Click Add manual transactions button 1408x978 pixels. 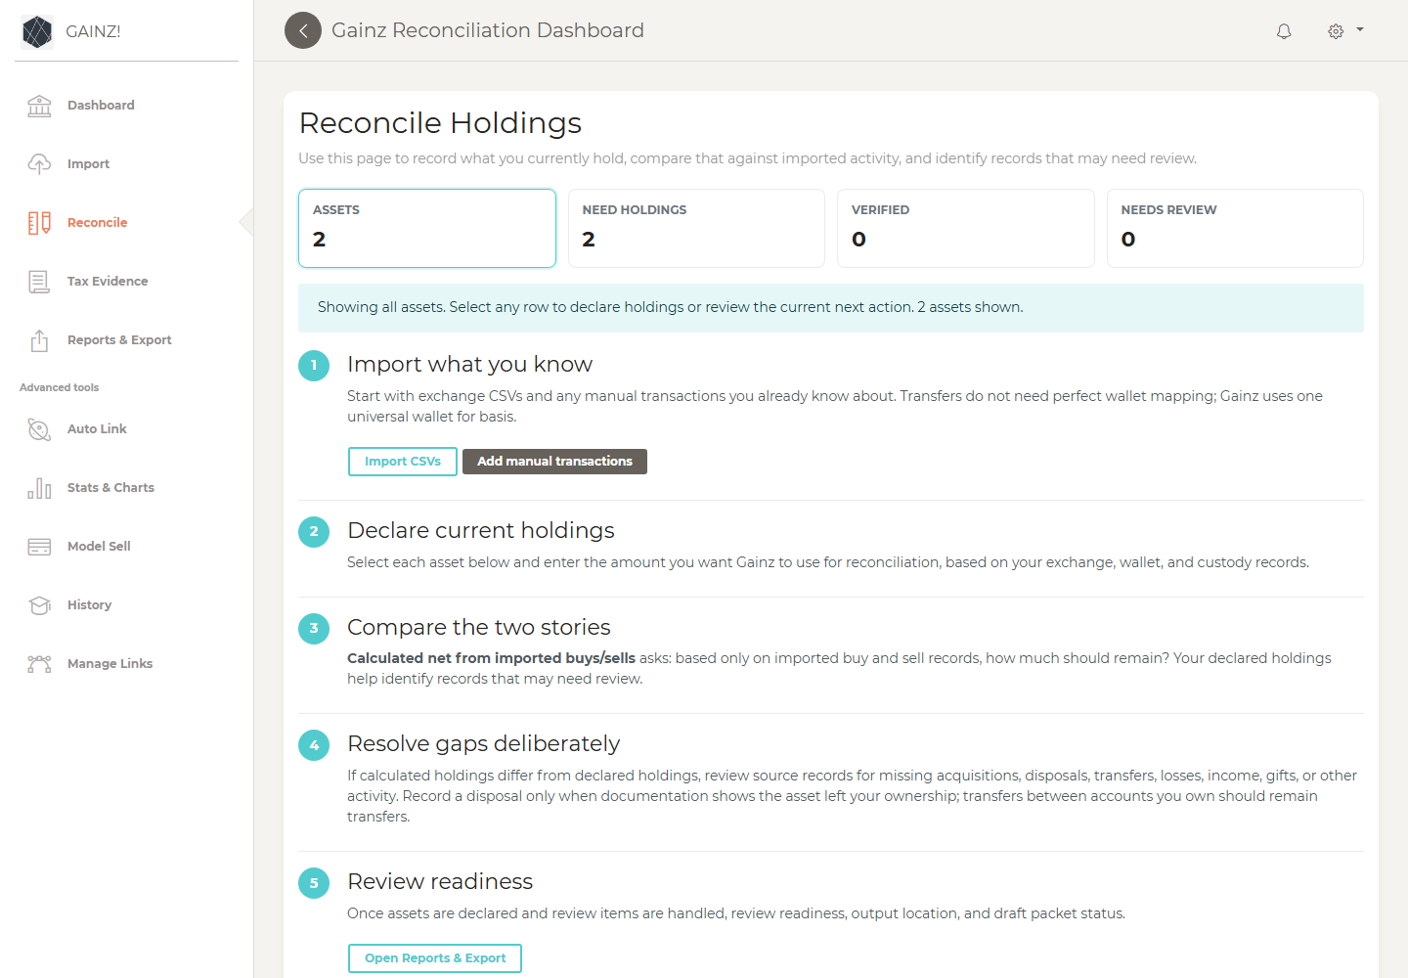pyautogui.click(x=554, y=462)
